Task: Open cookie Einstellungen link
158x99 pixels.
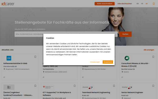Action: [95, 62]
